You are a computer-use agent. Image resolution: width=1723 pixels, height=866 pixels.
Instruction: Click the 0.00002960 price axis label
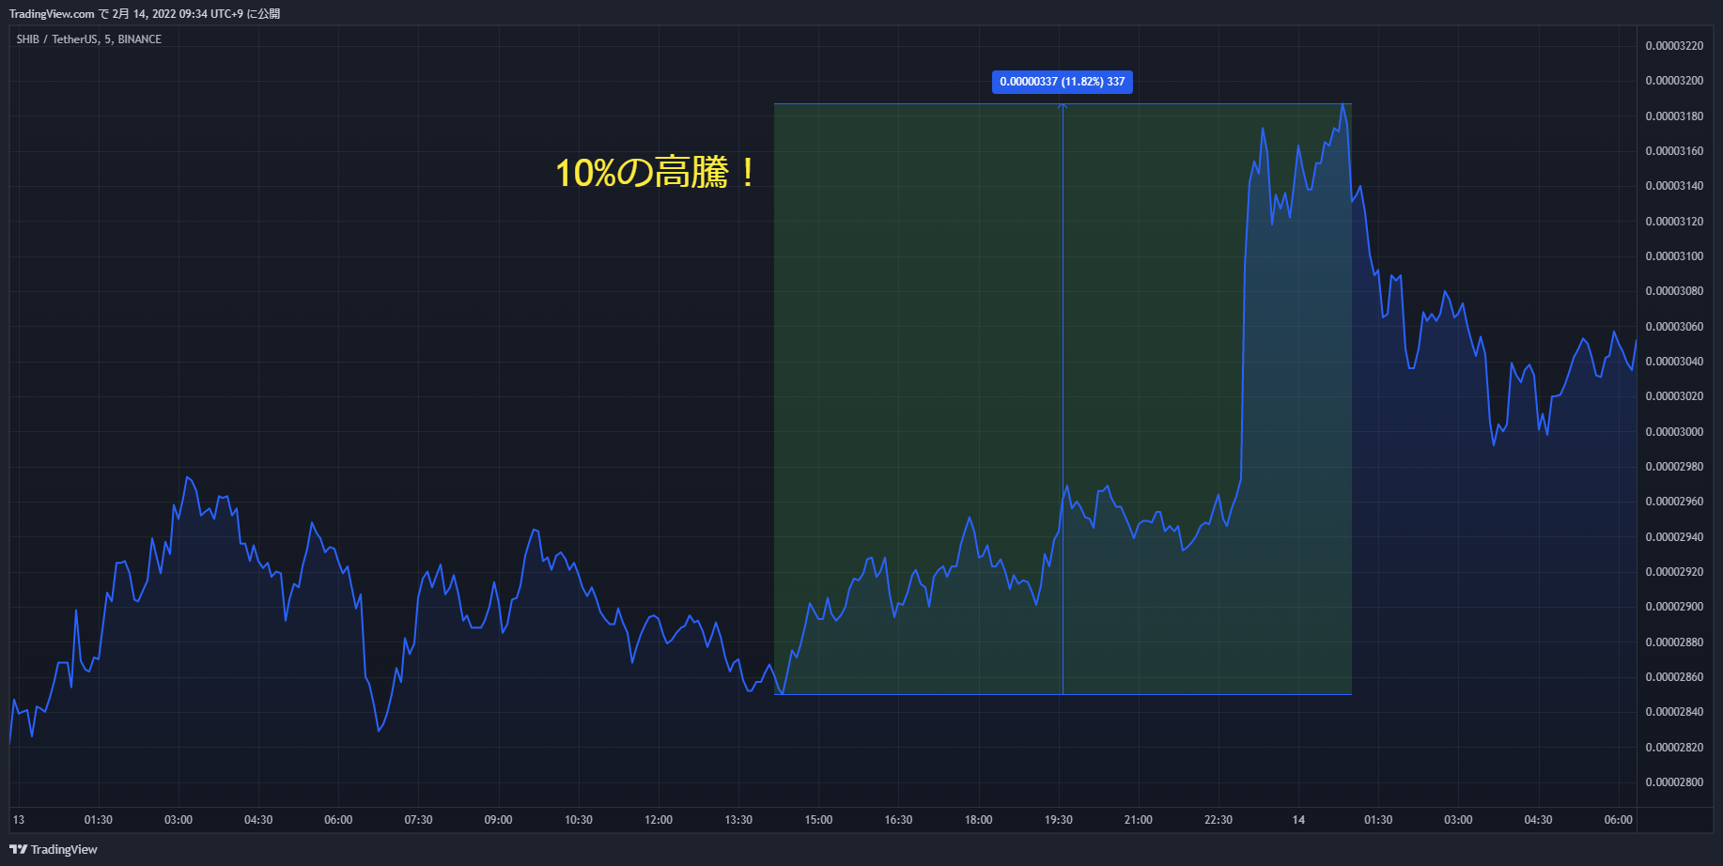(x=1674, y=502)
